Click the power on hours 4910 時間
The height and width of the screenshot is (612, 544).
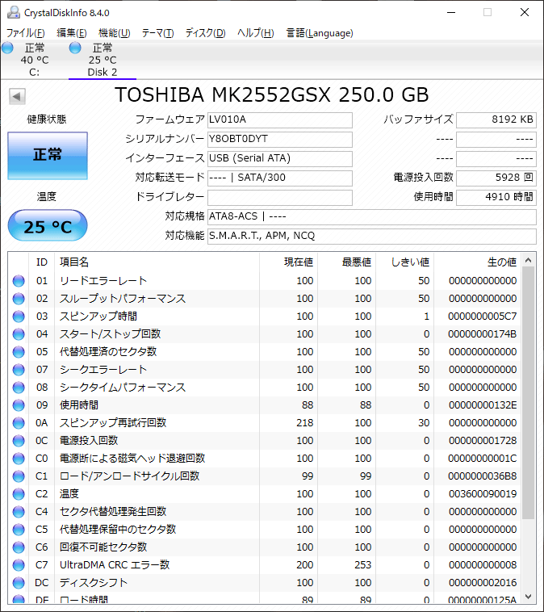click(496, 198)
